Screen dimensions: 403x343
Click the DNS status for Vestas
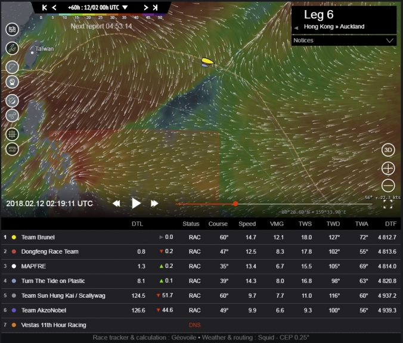194,325
